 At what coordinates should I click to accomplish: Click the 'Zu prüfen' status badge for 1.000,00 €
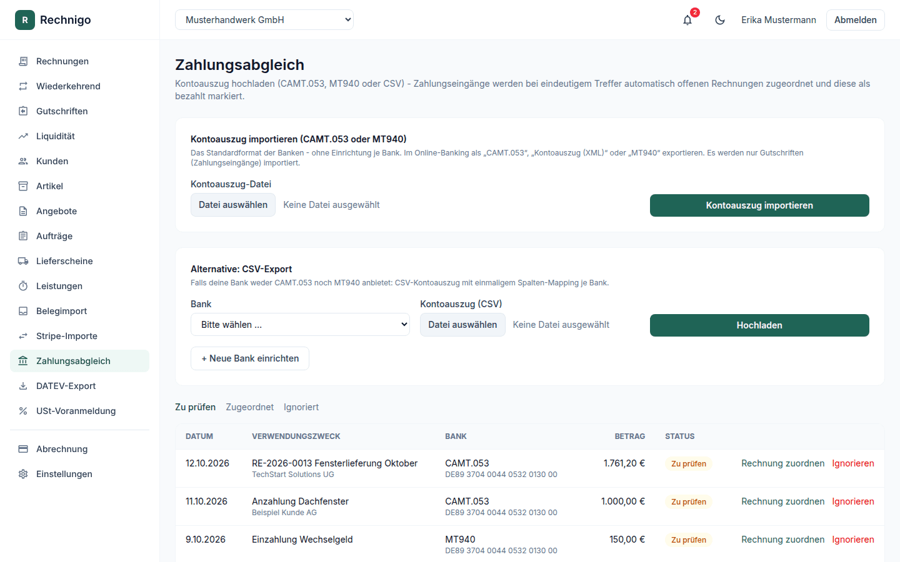tap(689, 502)
